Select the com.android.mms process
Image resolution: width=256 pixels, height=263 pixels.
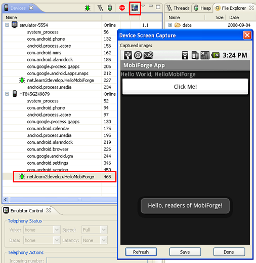tap(44, 53)
